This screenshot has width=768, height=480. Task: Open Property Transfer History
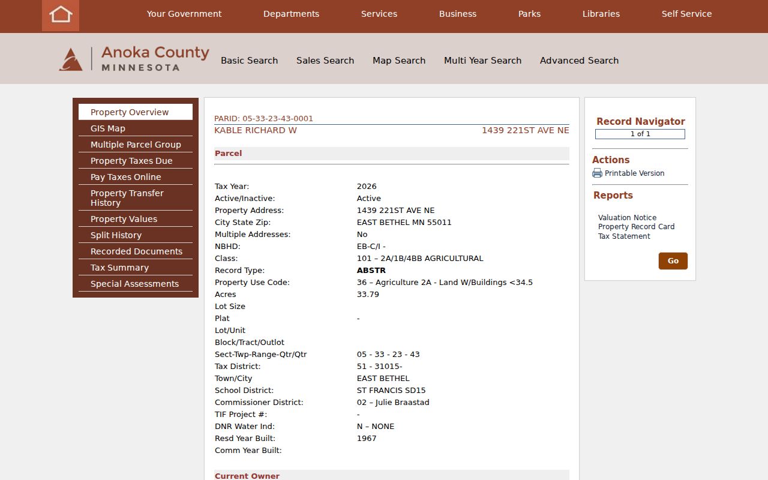(x=136, y=198)
